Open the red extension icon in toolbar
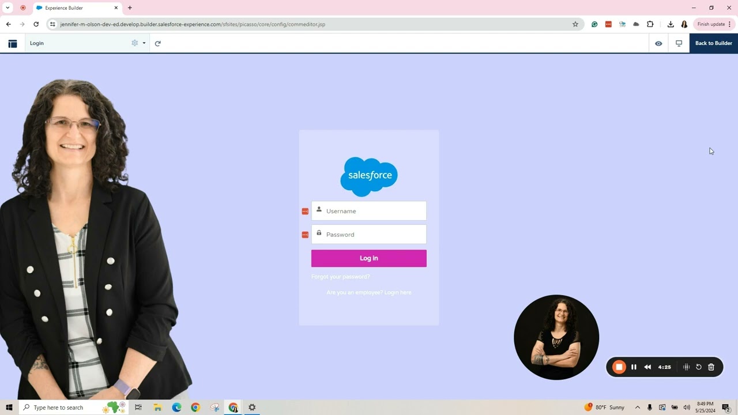 [x=608, y=24]
